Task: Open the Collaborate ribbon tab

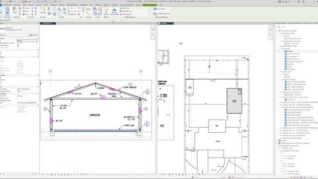Action: click(83, 5)
